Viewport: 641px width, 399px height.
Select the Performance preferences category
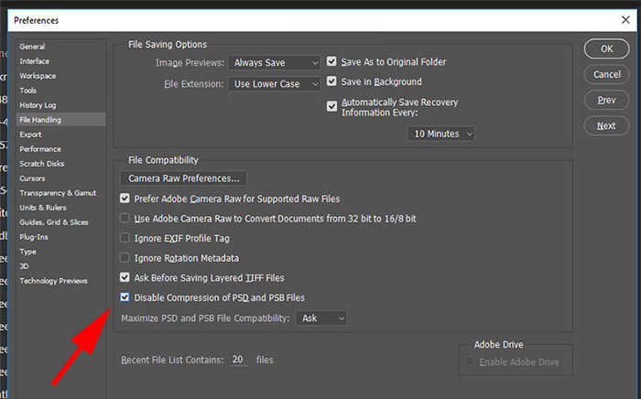pyautogui.click(x=40, y=149)
